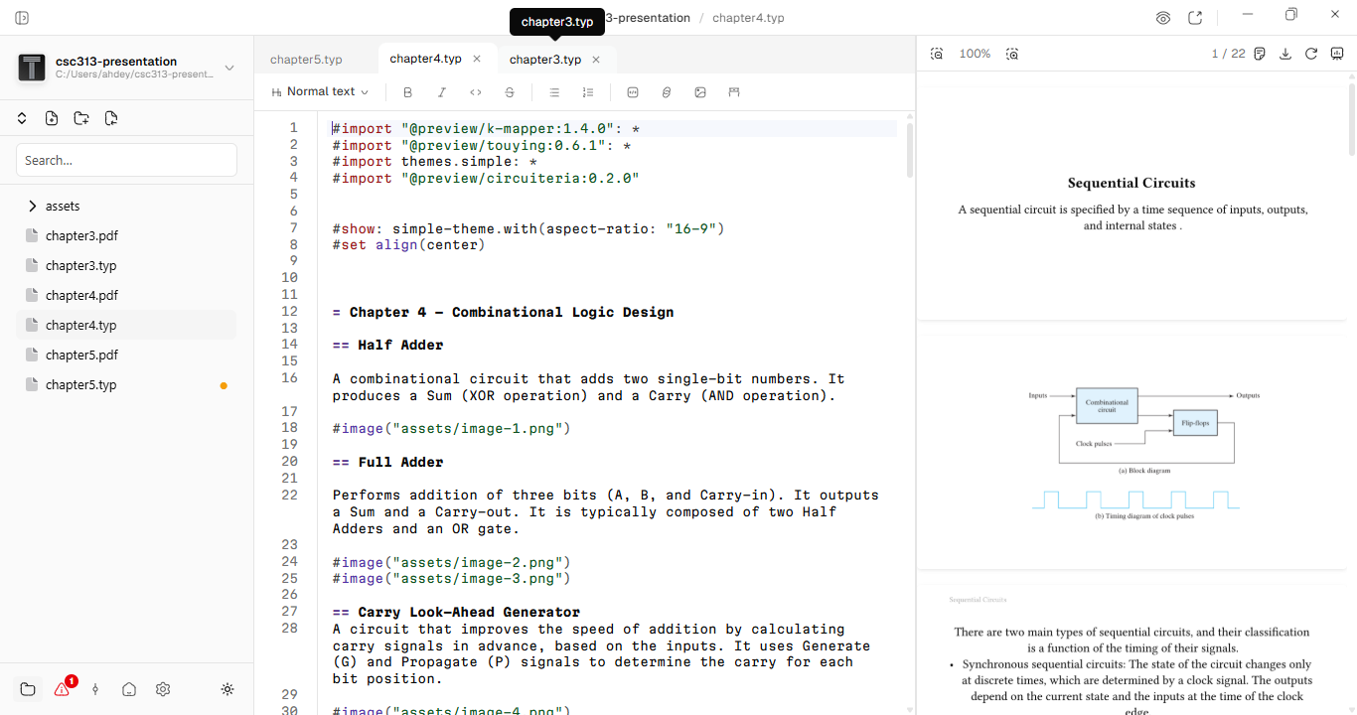Viewport: 1357px width, 715px height.
Task: Open the Normal text heading style dropdown
Action: pos(320,91)
